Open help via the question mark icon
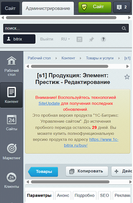 103,39
